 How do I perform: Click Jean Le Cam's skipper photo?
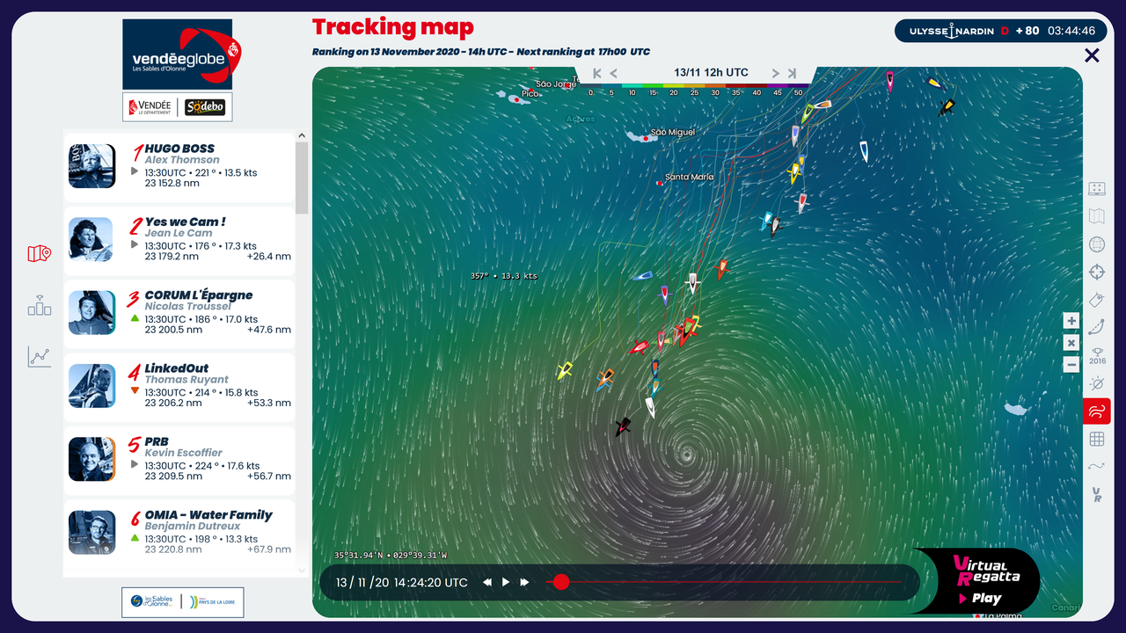92,239
